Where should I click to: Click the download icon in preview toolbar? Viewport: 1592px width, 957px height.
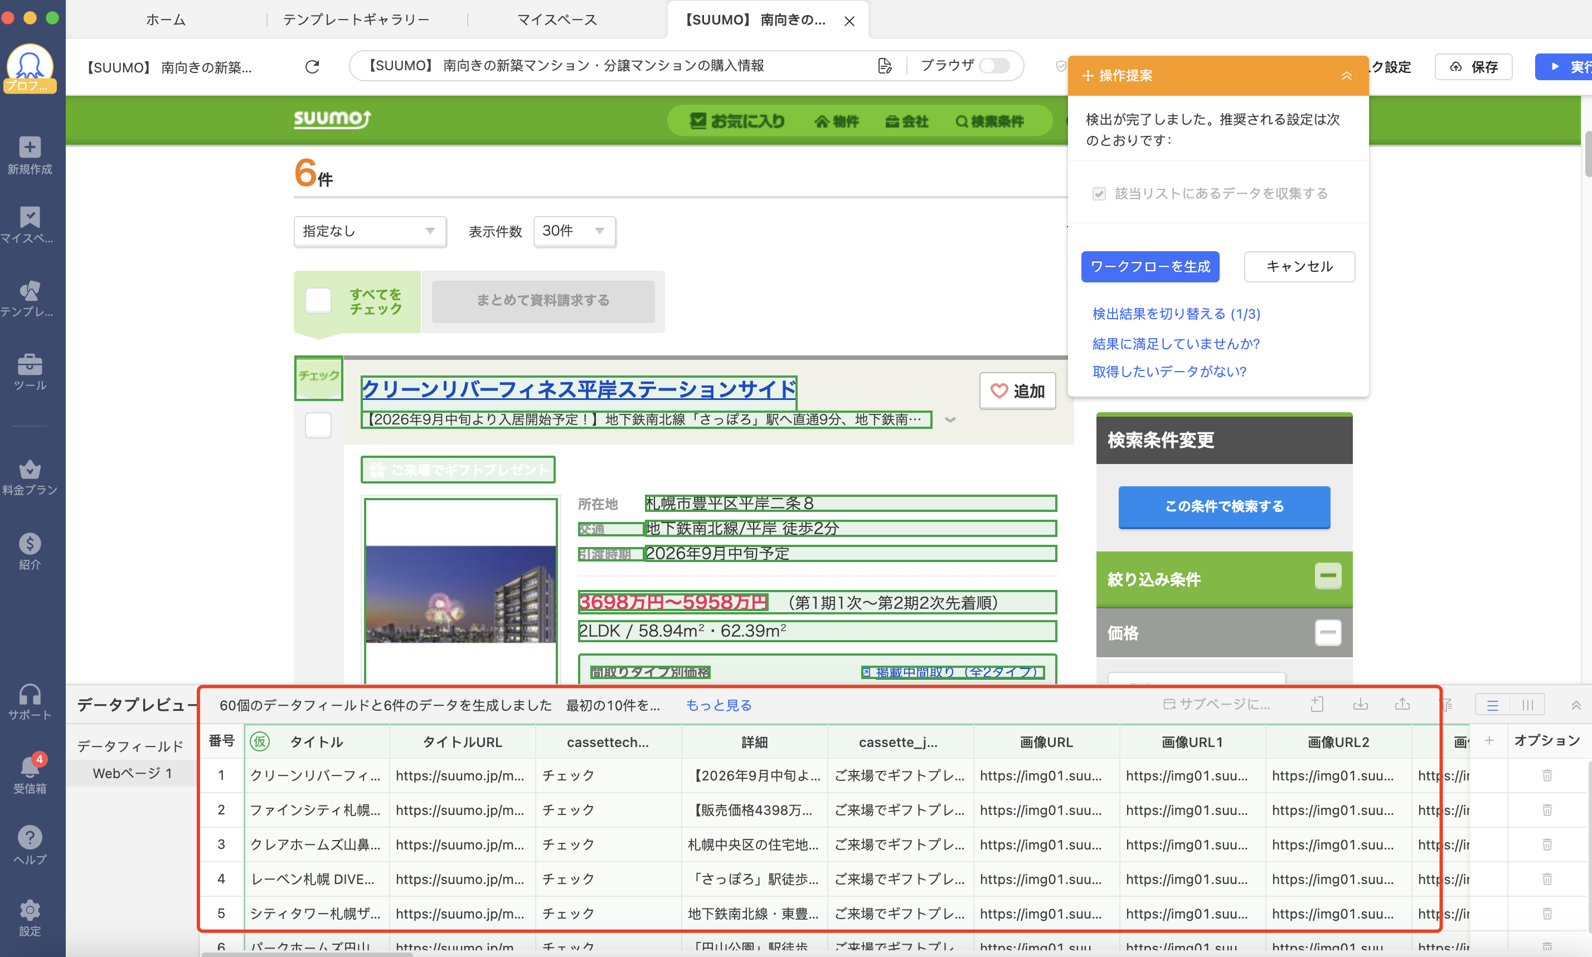1360,704
